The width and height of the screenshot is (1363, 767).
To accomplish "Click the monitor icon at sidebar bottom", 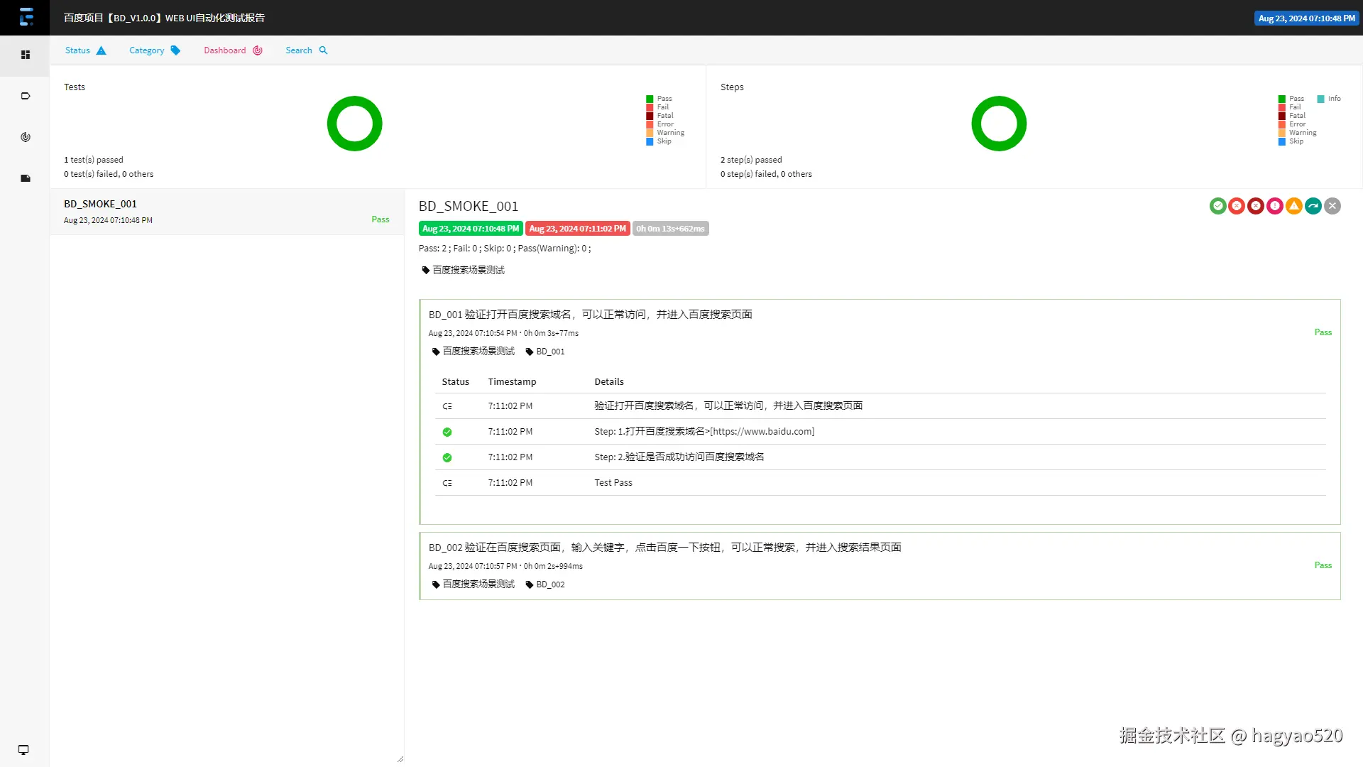I will point(23,750).
